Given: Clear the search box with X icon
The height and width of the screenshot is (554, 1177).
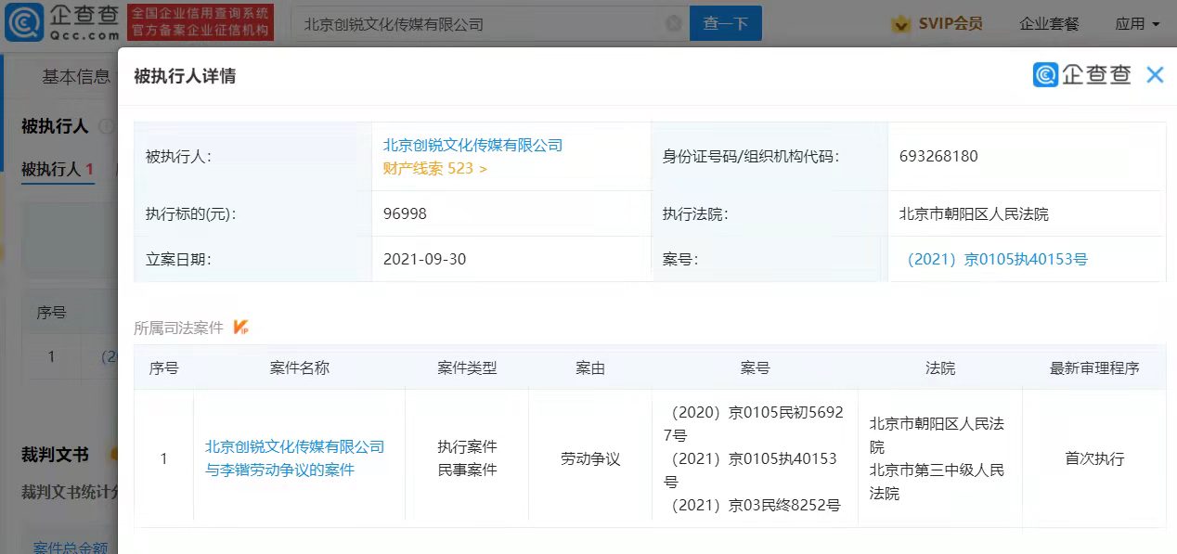Looking at the screenshot, I should 674,24.
